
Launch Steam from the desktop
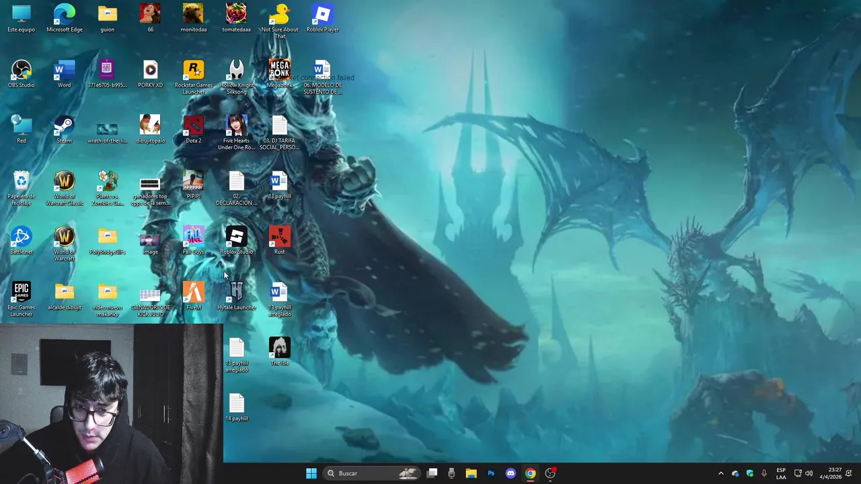click(x=65, y=130)
